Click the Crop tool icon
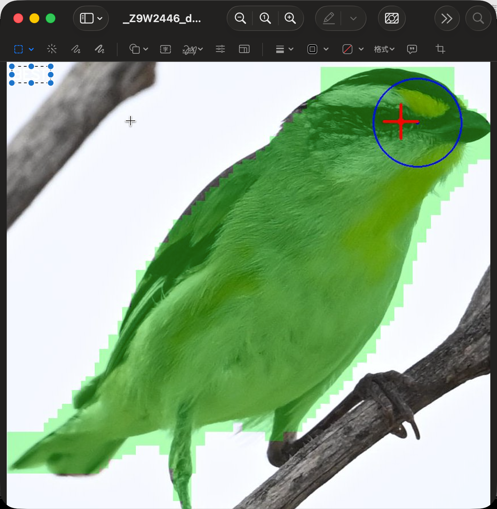The height and width of the screenshot is (509, 497). pyautogui.click(x=440, y=49)
